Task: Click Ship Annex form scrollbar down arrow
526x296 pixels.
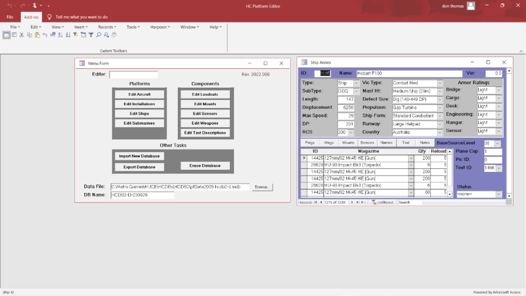Action: pyautogui.click(x=509, y=196)
